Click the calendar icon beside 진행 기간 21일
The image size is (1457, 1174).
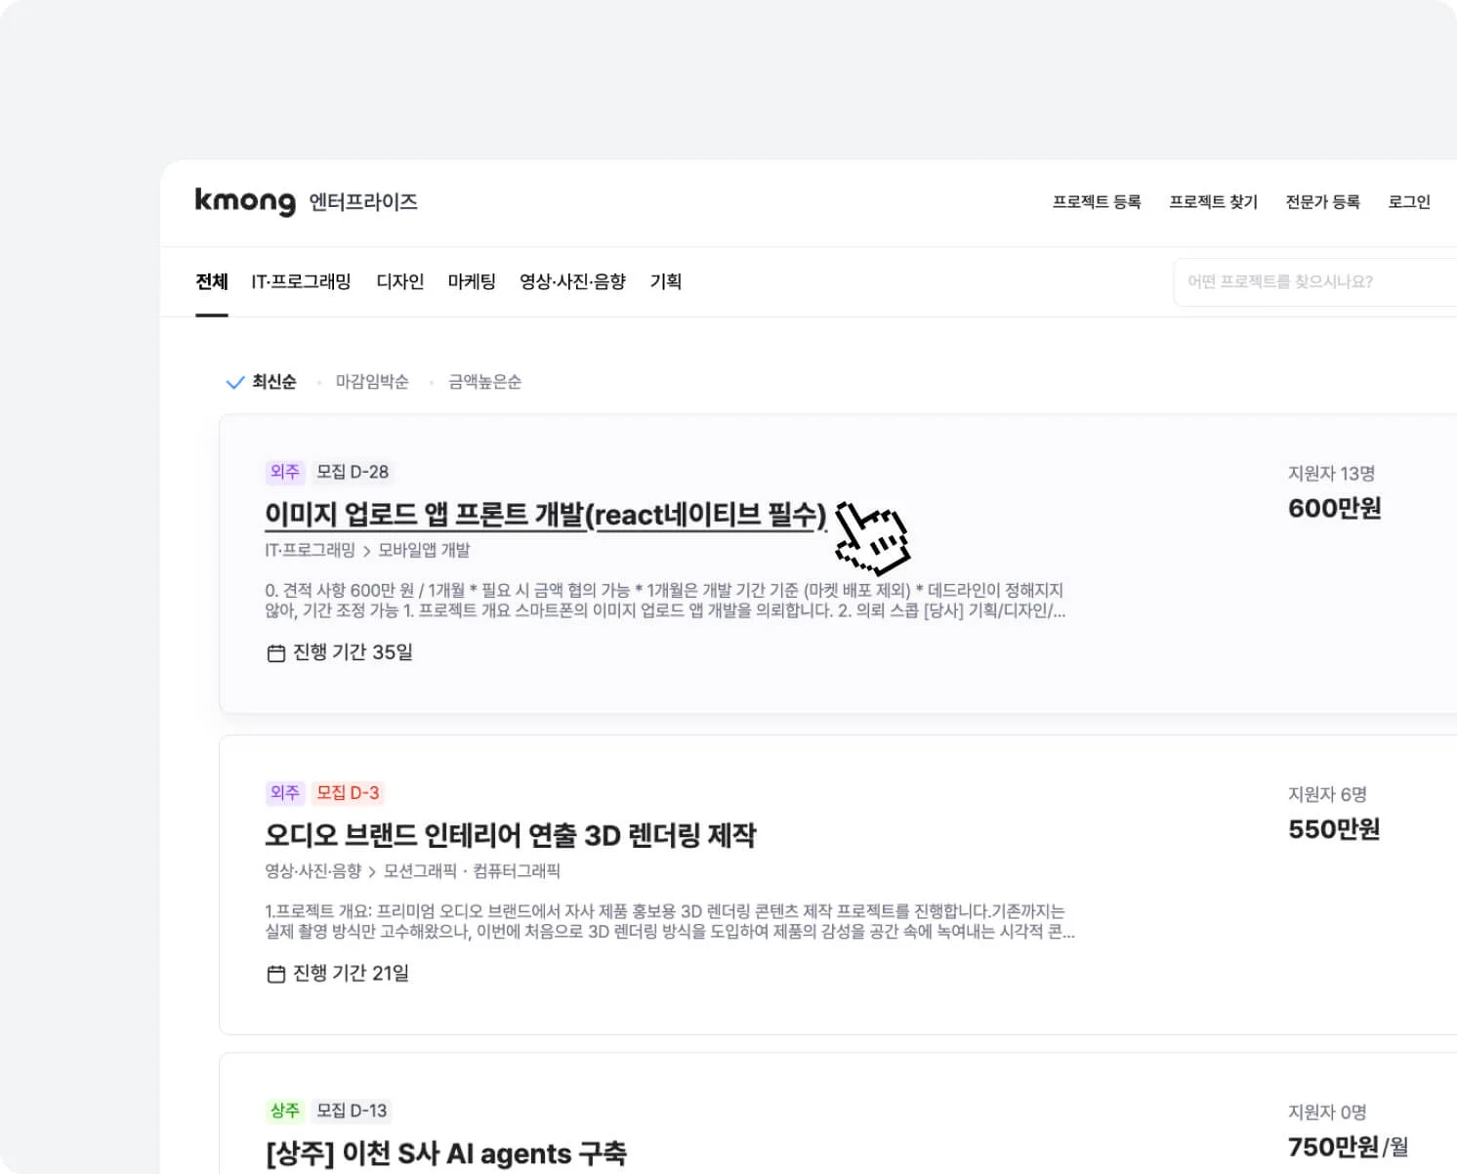pos(276,974)
